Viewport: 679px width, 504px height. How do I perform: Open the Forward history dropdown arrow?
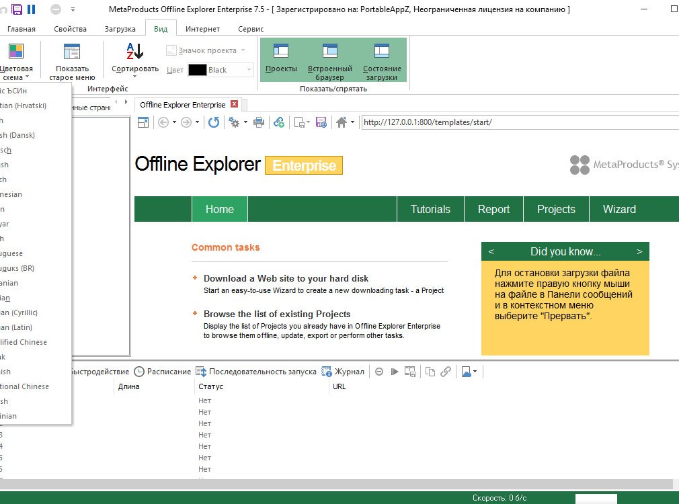198,122
